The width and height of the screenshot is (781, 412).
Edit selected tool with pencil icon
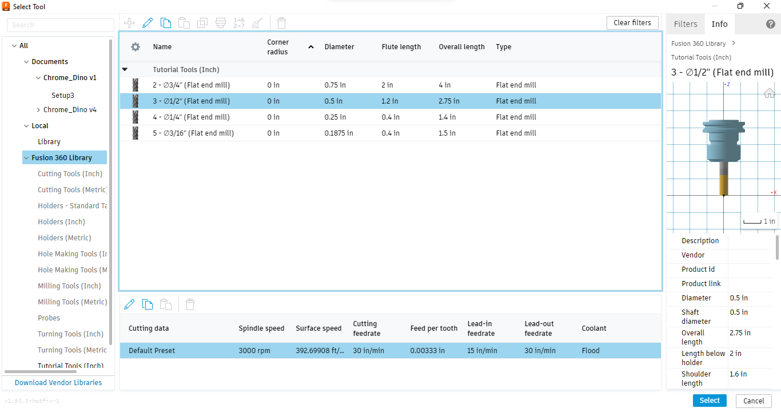[148, 23]
